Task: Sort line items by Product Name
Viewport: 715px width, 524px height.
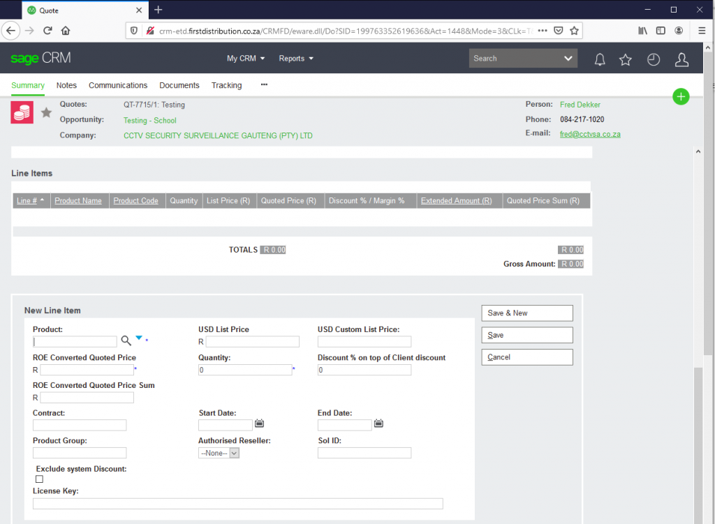Action: click(78, 201)
